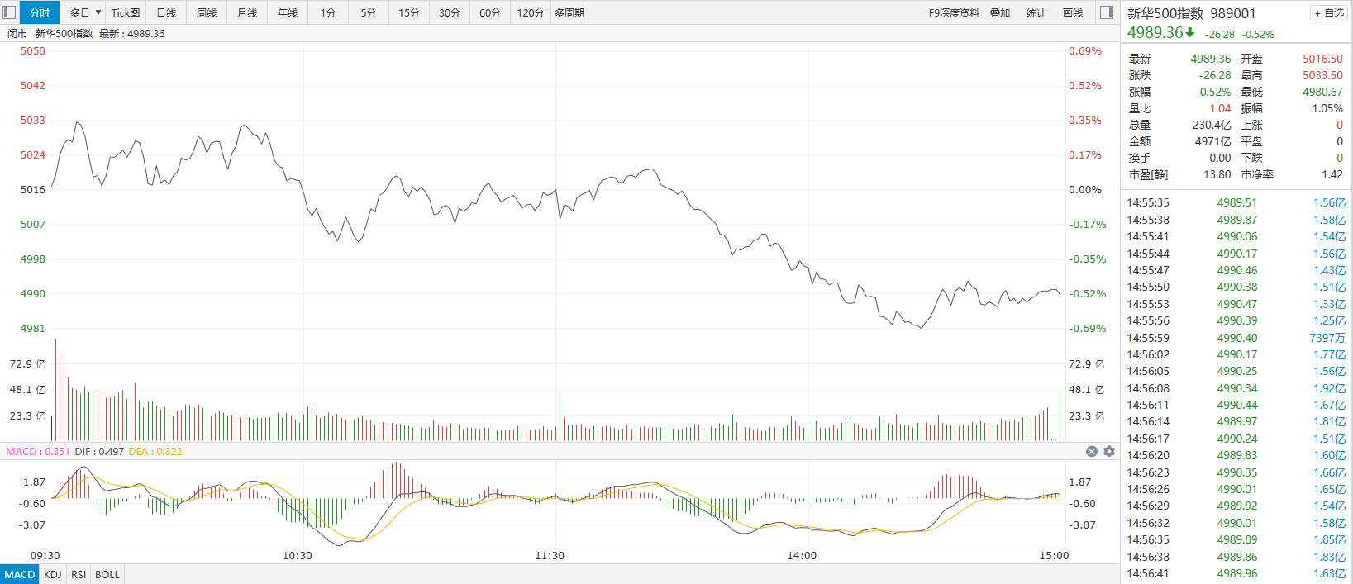Open the 多日 multi-day dropdown arrow
1353x584 pixels.
tap(98, 12)
